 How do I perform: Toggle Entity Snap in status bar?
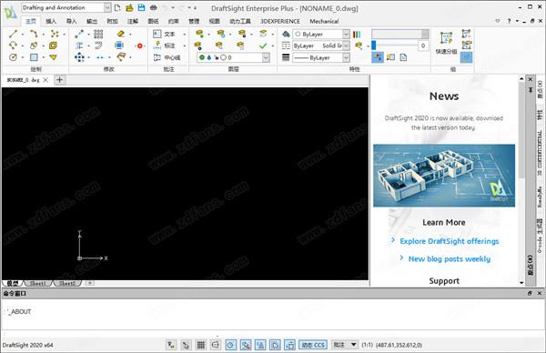tap(246, 345)
